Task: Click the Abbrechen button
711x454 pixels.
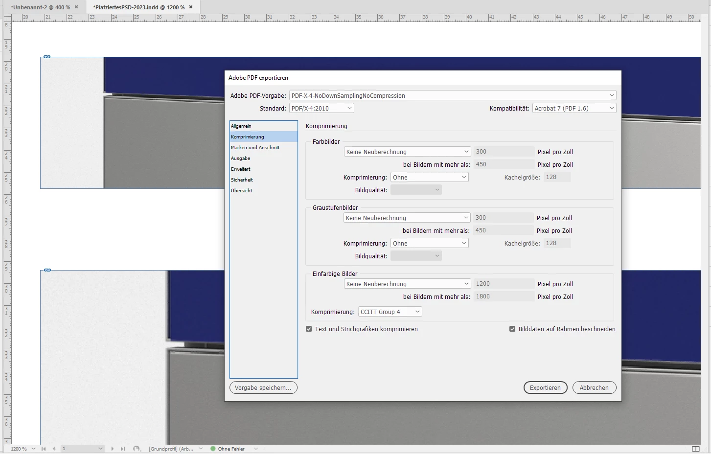Action: coord(594,387)
